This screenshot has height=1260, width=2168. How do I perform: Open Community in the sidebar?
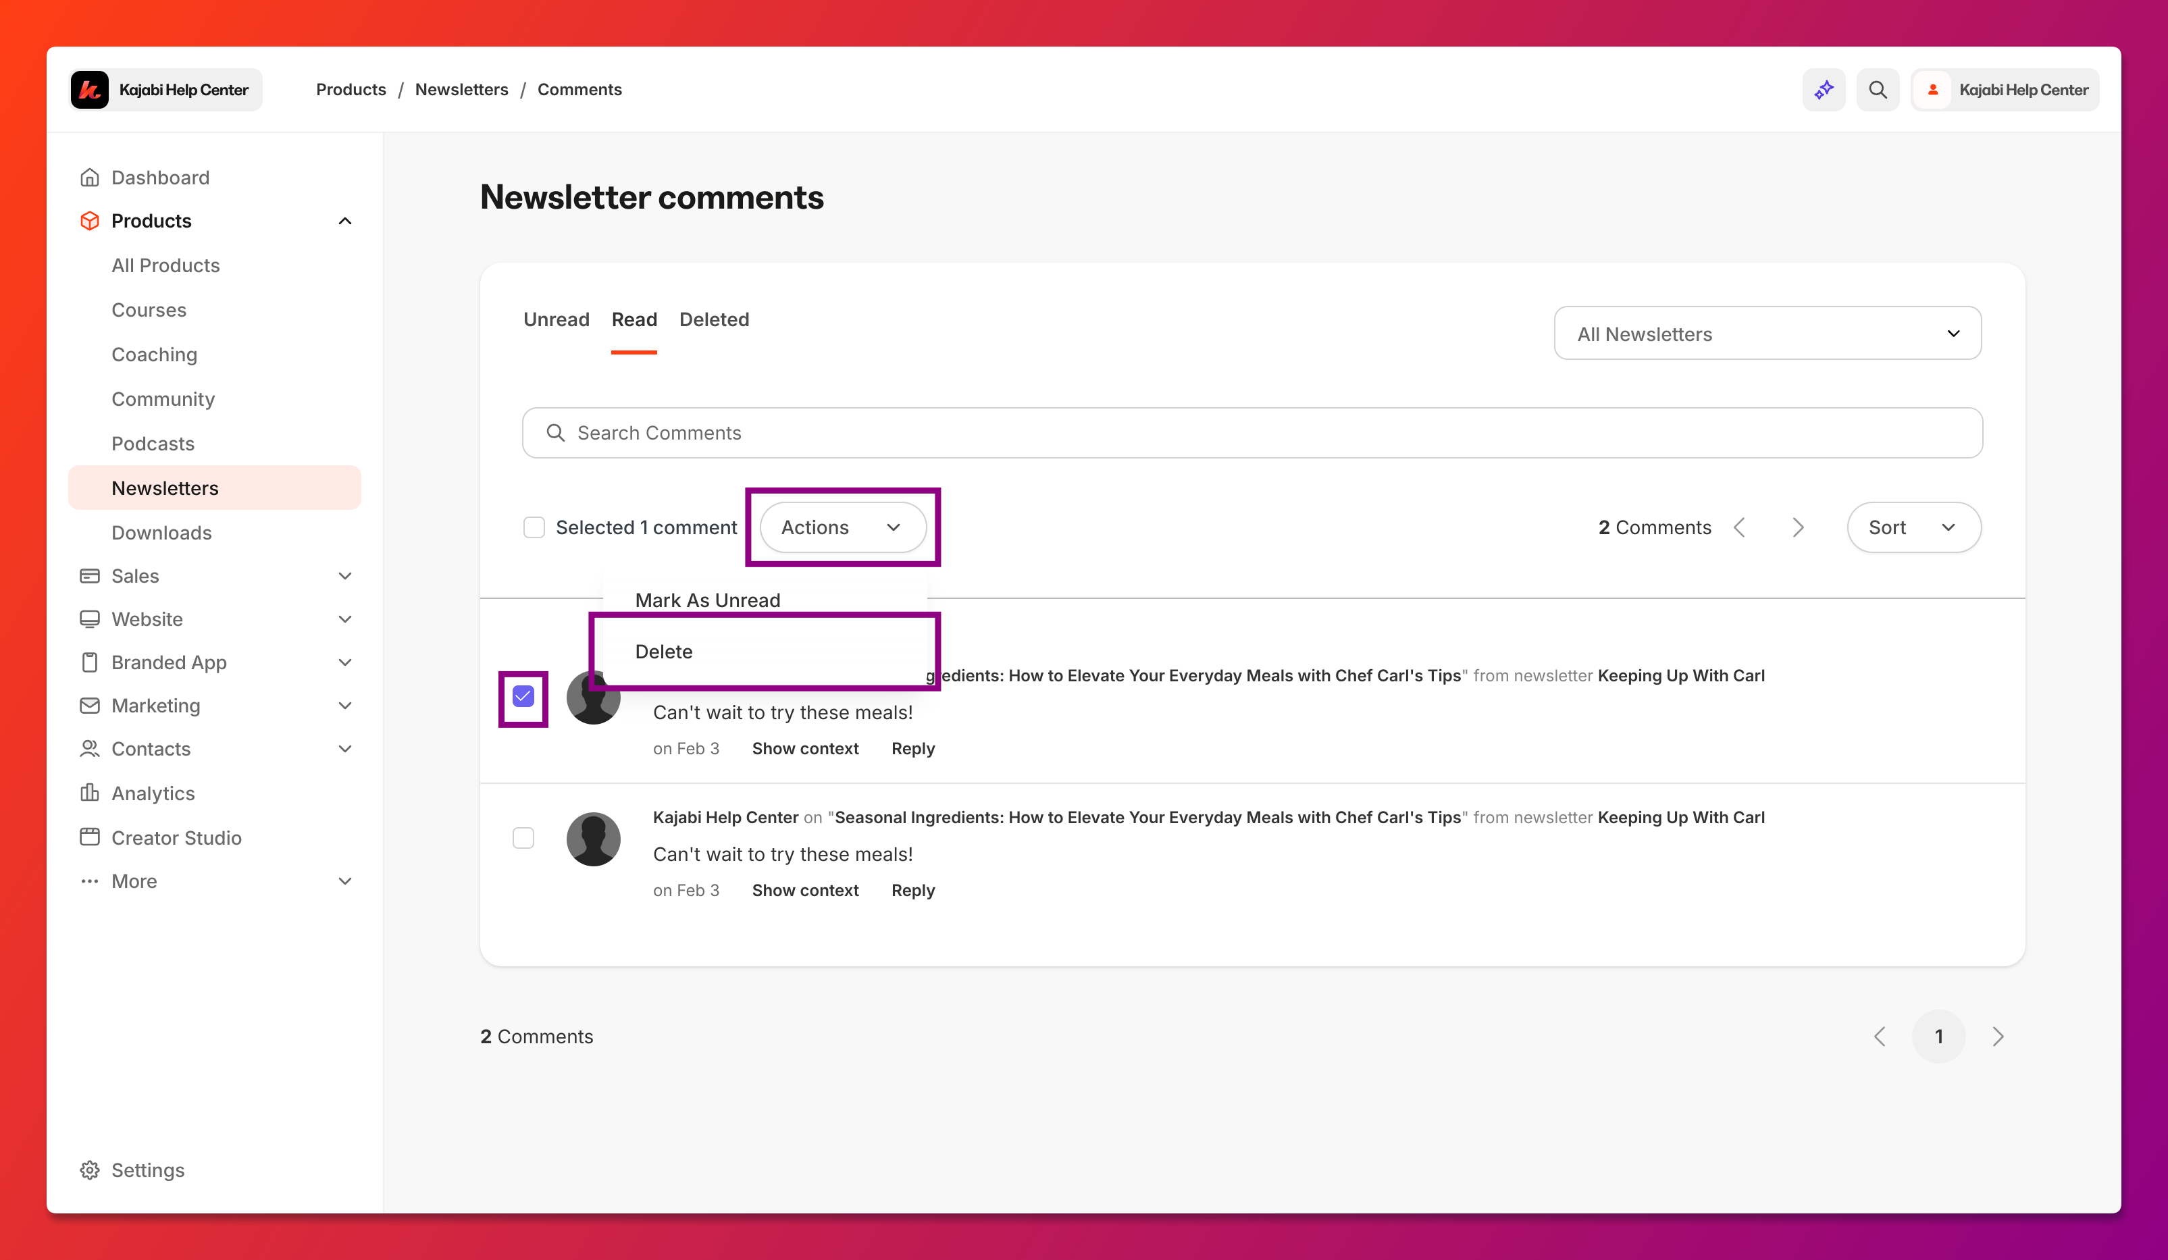pyautogui.click(x=163, y=399)
